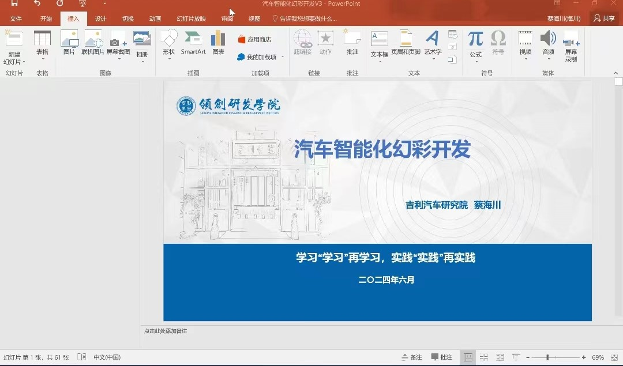
Task: Click the 共享 share button
Action: (x=604, y=18)
